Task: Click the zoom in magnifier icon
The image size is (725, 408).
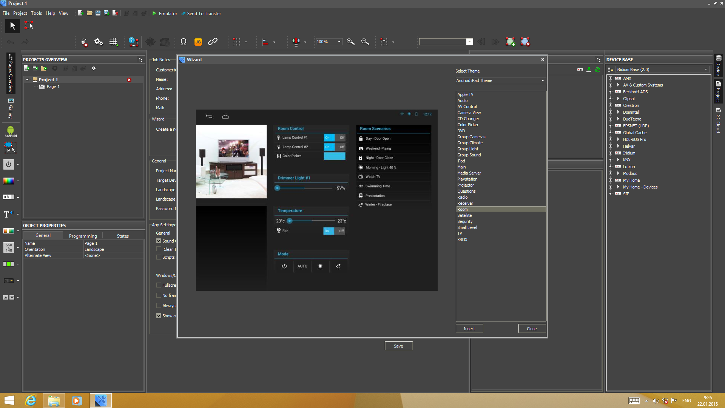Action: point(350,42)
